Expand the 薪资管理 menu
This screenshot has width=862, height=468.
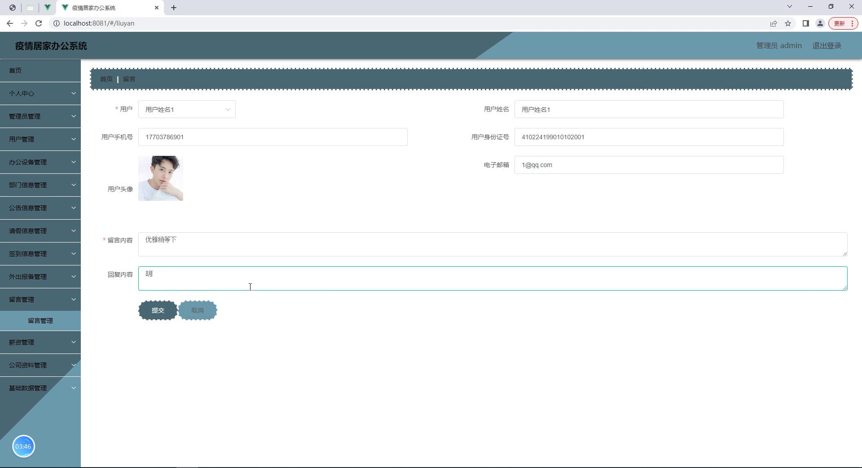(40, 342)
